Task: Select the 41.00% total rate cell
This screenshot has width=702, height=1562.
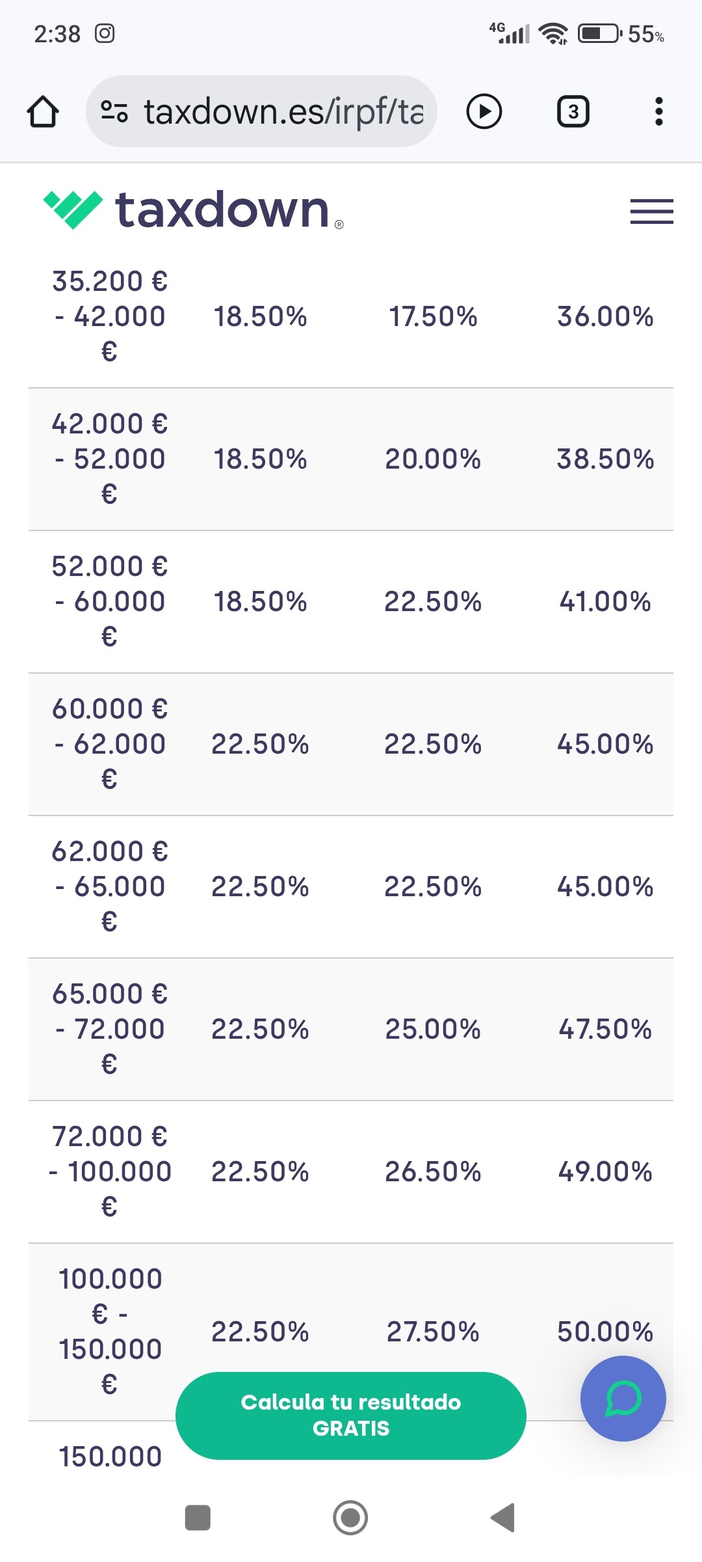Action: pos(605,601)
